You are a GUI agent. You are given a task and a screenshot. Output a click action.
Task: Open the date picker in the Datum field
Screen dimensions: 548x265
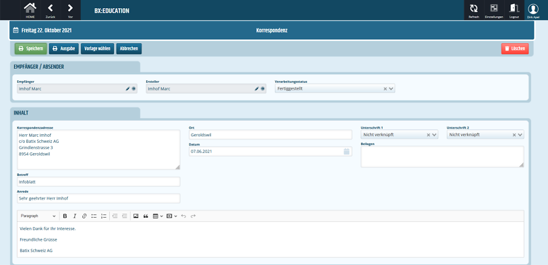[x=346, y=151]
